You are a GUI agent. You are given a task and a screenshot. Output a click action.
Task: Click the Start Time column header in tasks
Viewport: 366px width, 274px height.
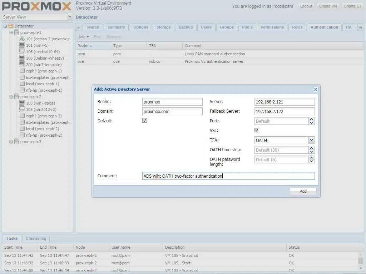coord(20,247)
